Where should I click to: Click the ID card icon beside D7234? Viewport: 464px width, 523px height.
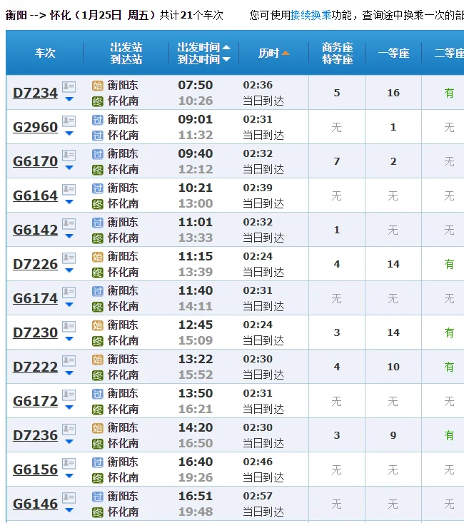[x=69, y=86]
